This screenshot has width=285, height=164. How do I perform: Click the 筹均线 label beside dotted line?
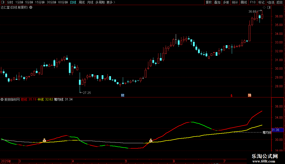coord(267,132)
